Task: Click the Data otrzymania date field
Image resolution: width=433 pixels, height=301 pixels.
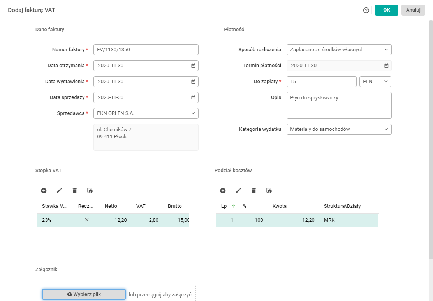Action: point(146,66)
